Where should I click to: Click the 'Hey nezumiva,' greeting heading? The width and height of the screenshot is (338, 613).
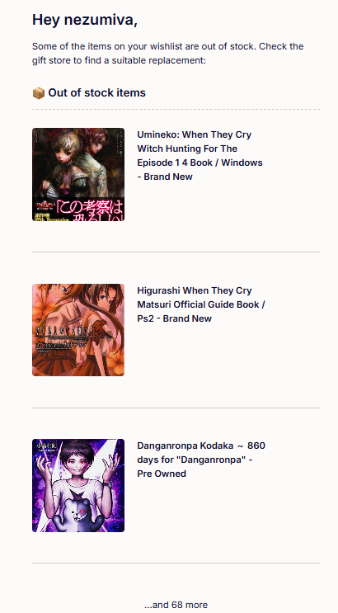pos(85,20)
